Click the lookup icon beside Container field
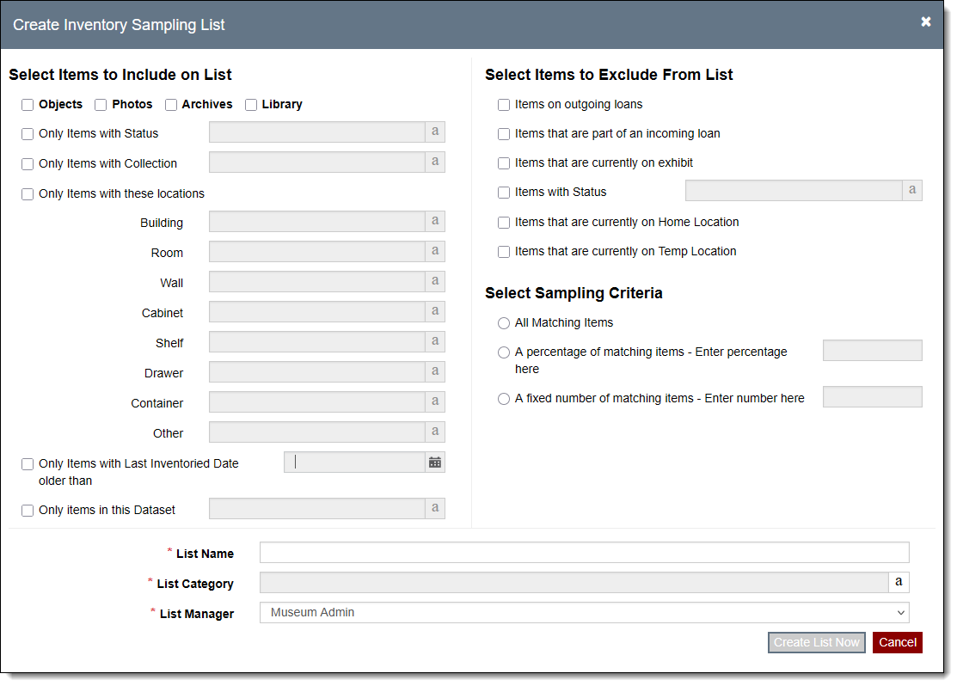This screenshot has height=686, width=957. (435, 402)
